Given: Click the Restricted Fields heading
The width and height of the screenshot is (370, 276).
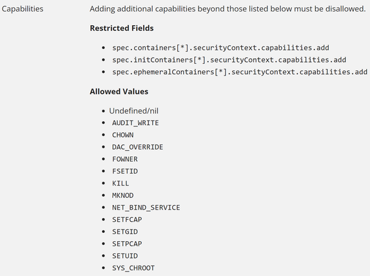Looking at the screenshot, I should (122, 28).
